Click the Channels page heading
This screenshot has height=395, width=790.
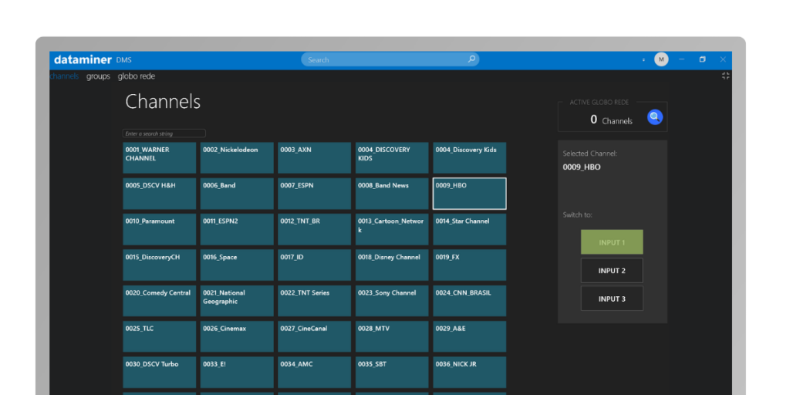[163, 102]
